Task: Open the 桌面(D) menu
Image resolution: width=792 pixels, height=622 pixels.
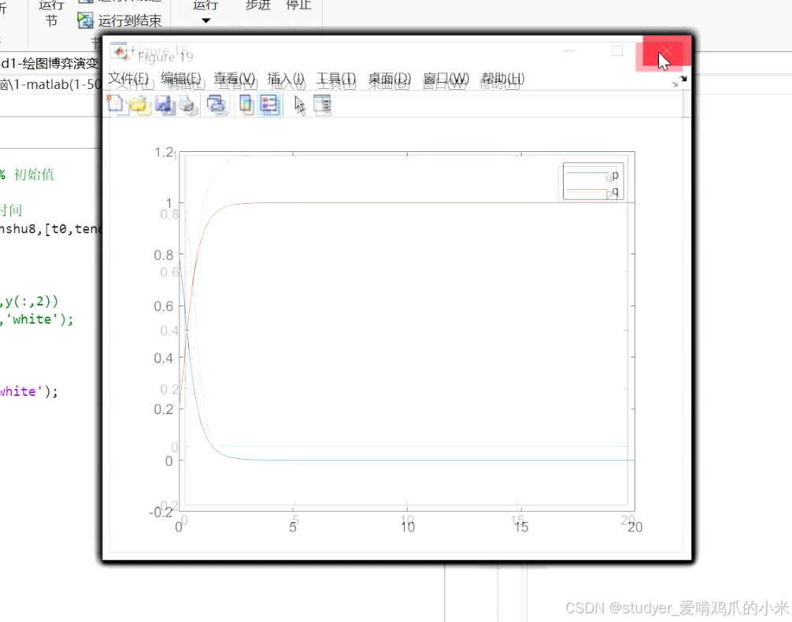Action: pos(390,79)
